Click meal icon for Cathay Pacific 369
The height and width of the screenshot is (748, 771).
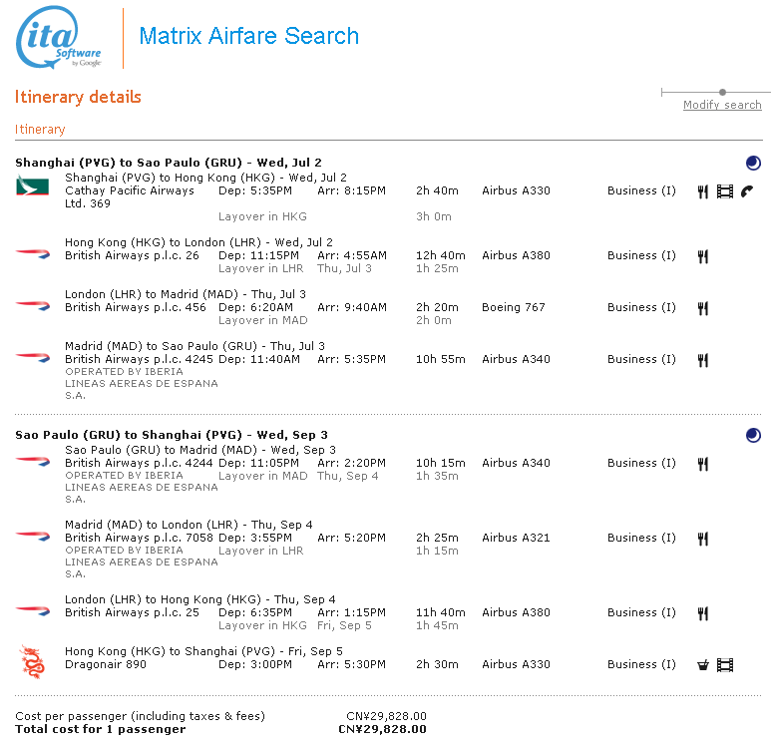coord(702,191)
